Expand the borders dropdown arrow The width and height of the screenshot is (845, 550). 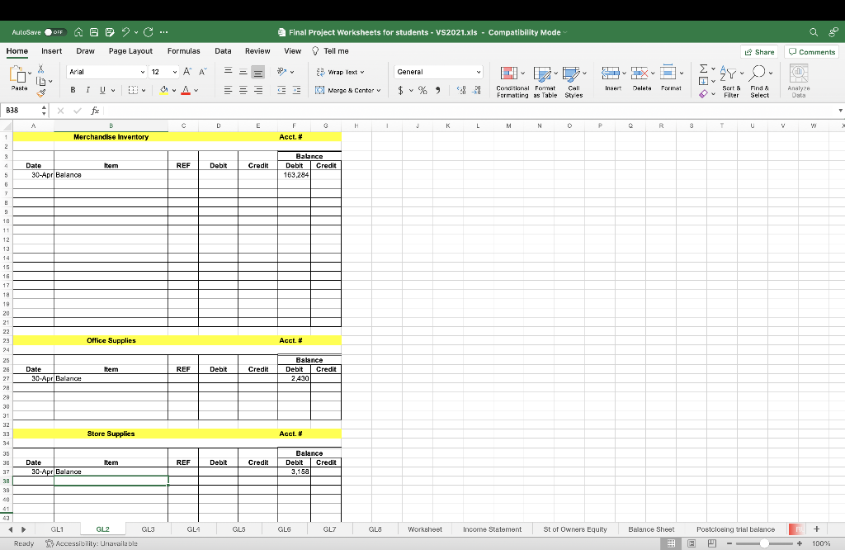coord(144,91)
